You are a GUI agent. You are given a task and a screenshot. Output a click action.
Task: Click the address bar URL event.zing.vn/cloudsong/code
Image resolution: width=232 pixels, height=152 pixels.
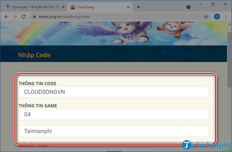coord(64,16)
